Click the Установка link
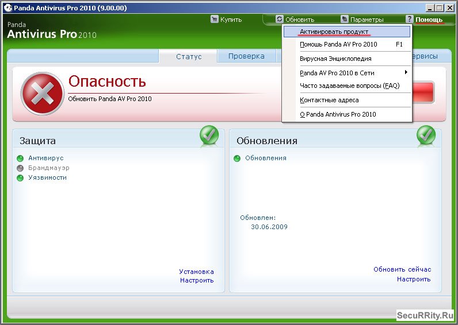The height and width of the screenshot is (325, 458). pyautogui.click(x=196, y=272)
